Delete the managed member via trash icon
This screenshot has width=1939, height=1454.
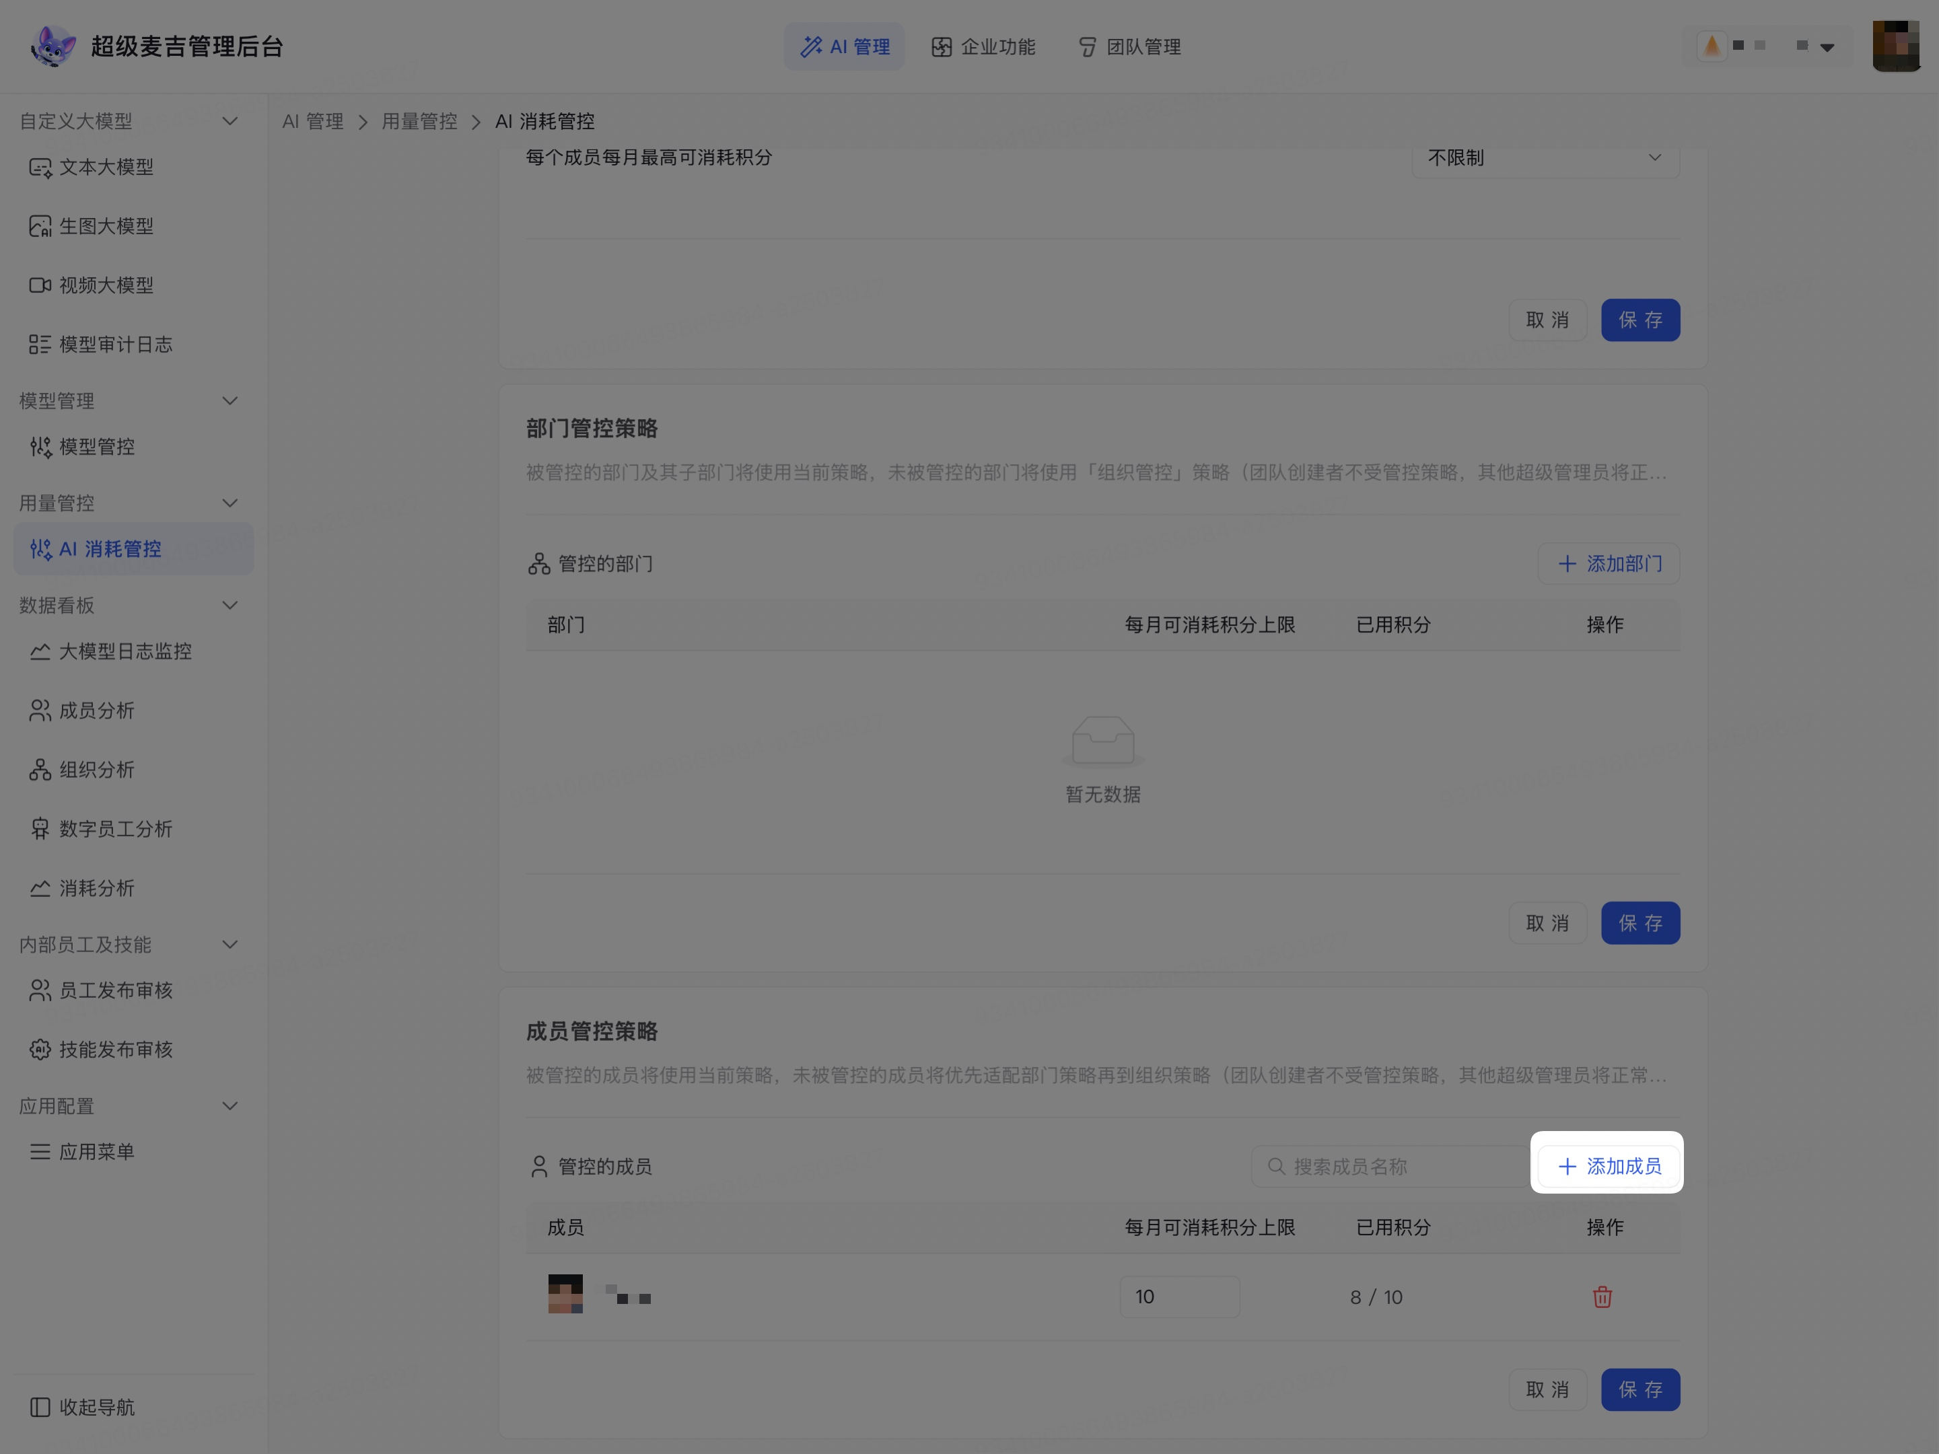point(1602,1297)
